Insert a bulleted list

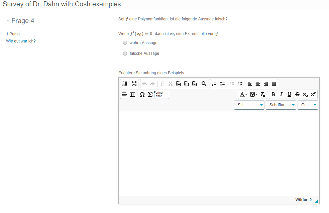coord(222,84)
